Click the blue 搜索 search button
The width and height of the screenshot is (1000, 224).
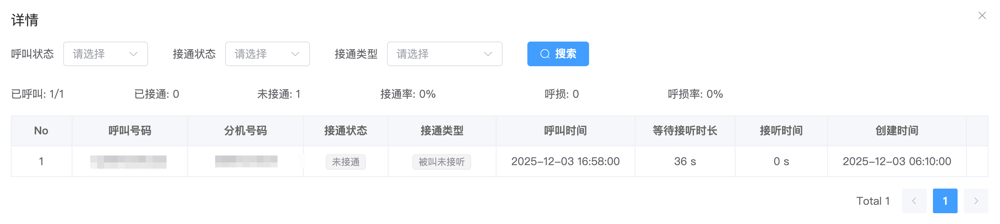(557, 54)
